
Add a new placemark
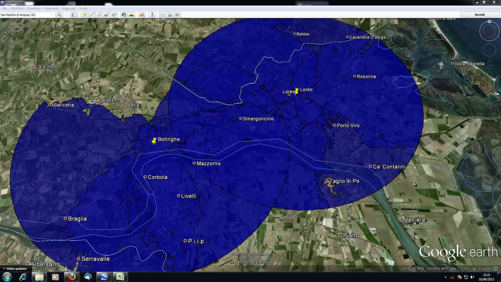coord(84,15)
